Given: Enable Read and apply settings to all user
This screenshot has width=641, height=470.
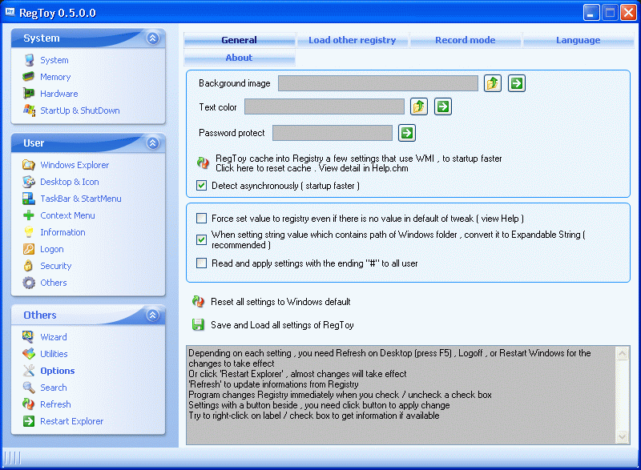Looking at the screenshot, I should (x=202, y=263).
